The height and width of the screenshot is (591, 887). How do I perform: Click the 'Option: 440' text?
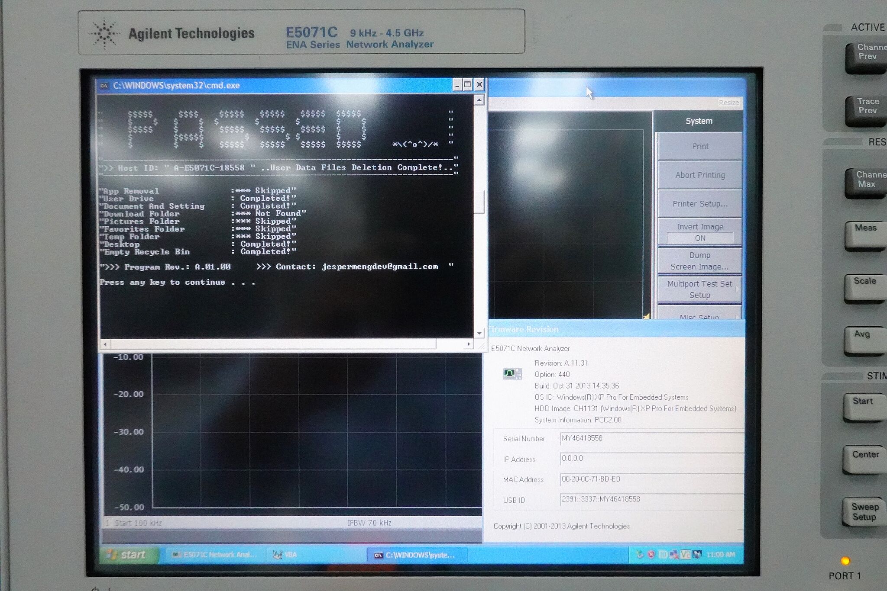click(552, 374)
